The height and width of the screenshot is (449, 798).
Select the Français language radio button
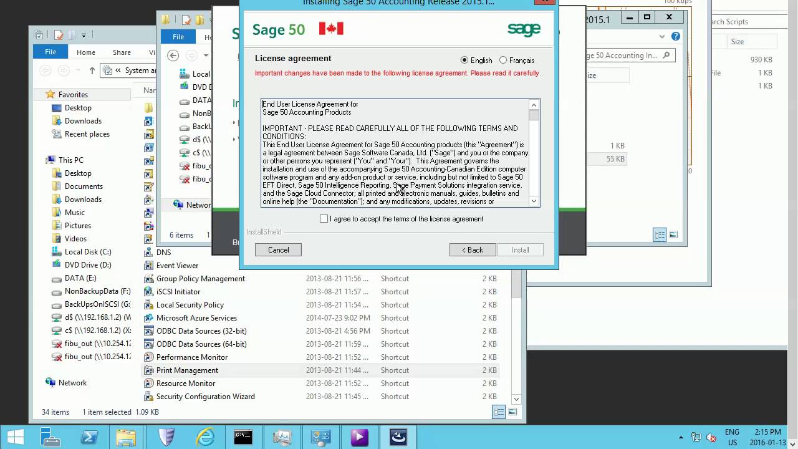[x=503, y=60]
